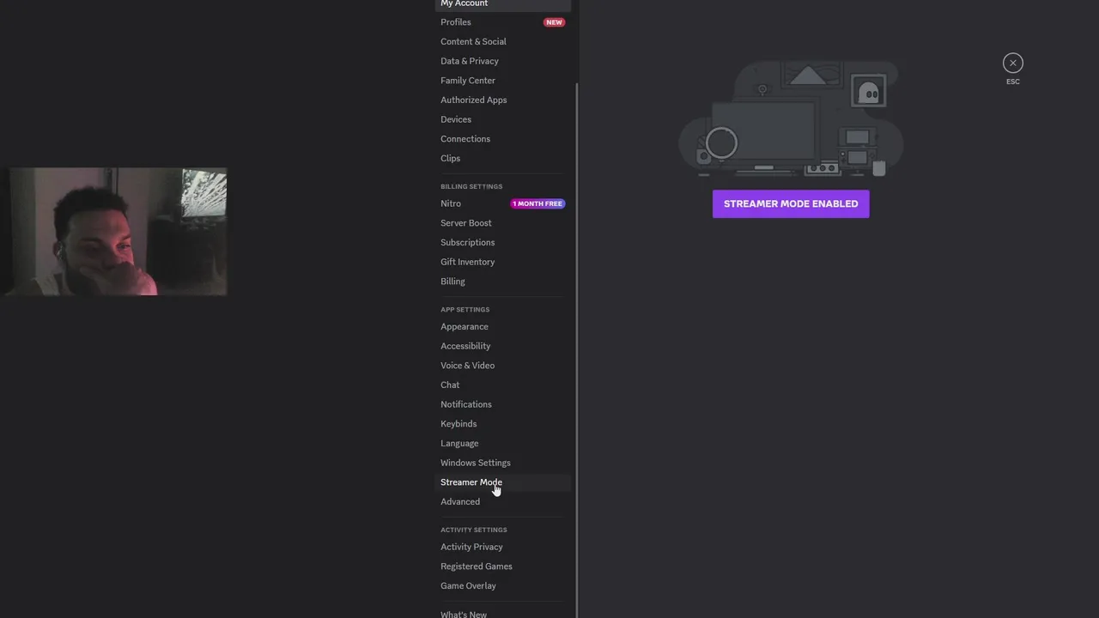Viewport: 1099px width, 618px height.
Task: Click the App Settings section header
Action: click(464, 309)
